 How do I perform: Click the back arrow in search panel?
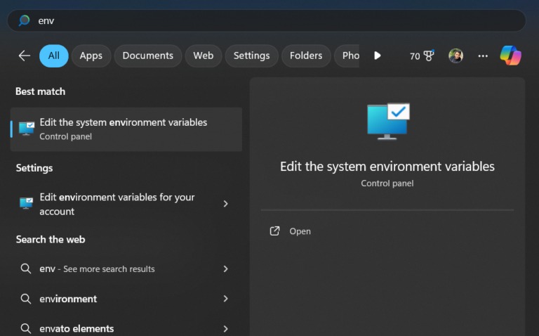(x=25, y=56)
